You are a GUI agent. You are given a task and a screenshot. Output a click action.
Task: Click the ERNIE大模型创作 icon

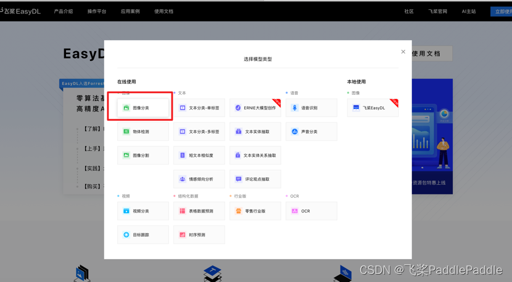point(238,108)
